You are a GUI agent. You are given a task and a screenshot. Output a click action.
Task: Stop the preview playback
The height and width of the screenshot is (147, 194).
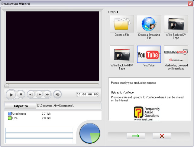pyautogui.click(x=21, y=94)
